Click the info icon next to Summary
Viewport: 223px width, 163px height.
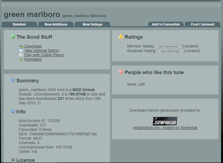pos(13,80)
